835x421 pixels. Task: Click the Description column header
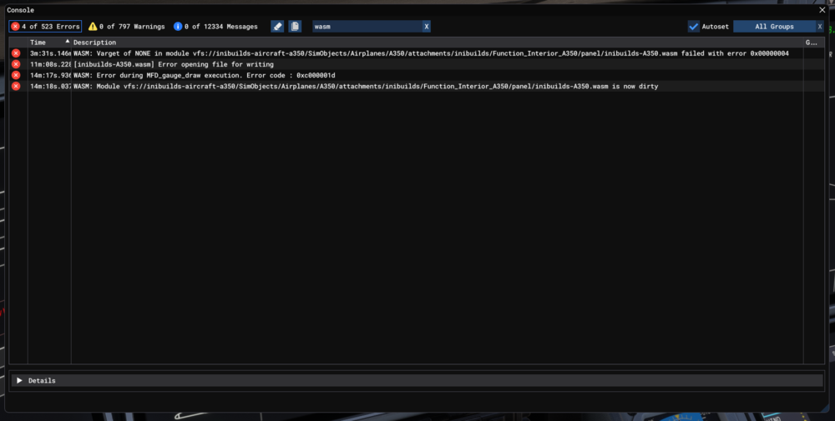pyautogui.click(x=95, y=42)
